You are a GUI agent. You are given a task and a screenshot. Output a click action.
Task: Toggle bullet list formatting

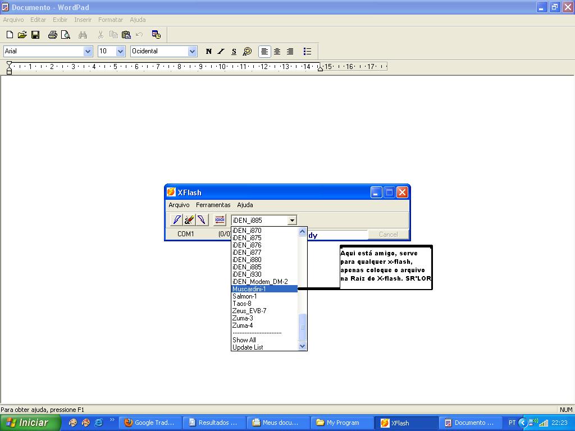[x=307, y=51]
